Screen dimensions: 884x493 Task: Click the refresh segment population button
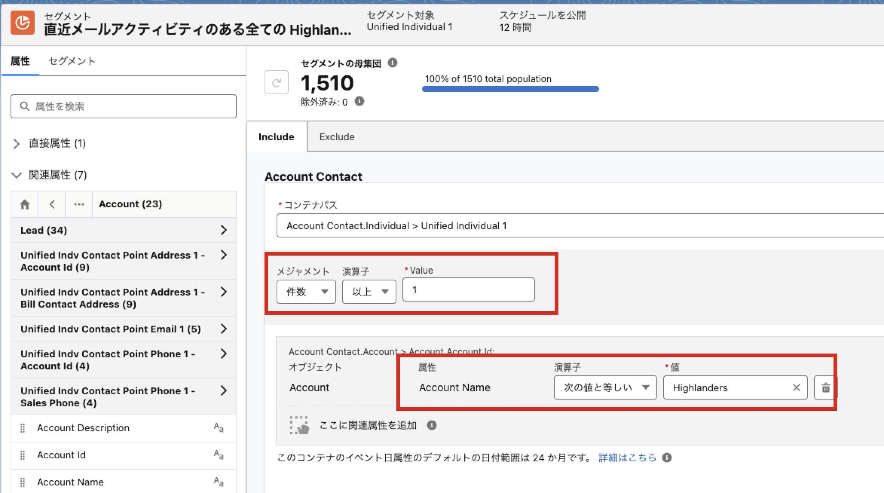276,82
